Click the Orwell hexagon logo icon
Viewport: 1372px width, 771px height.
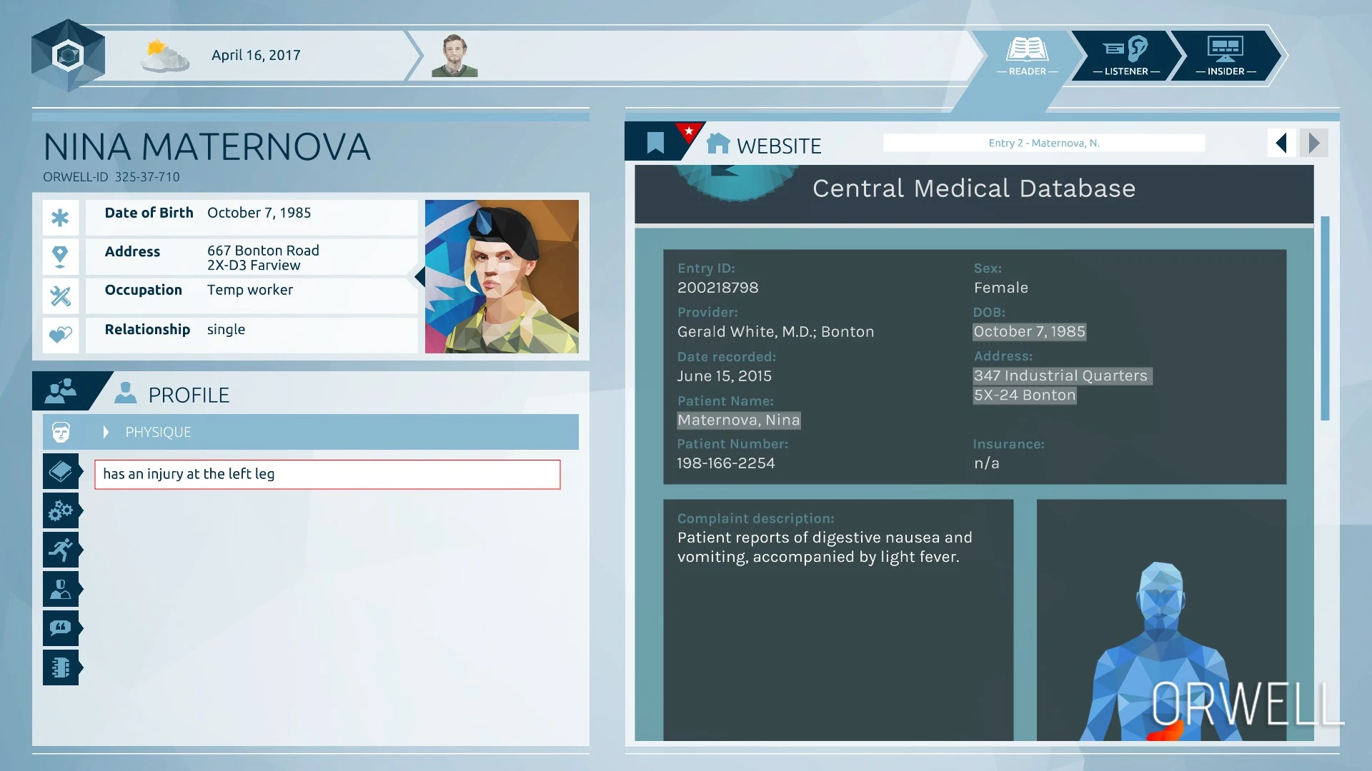68,55
